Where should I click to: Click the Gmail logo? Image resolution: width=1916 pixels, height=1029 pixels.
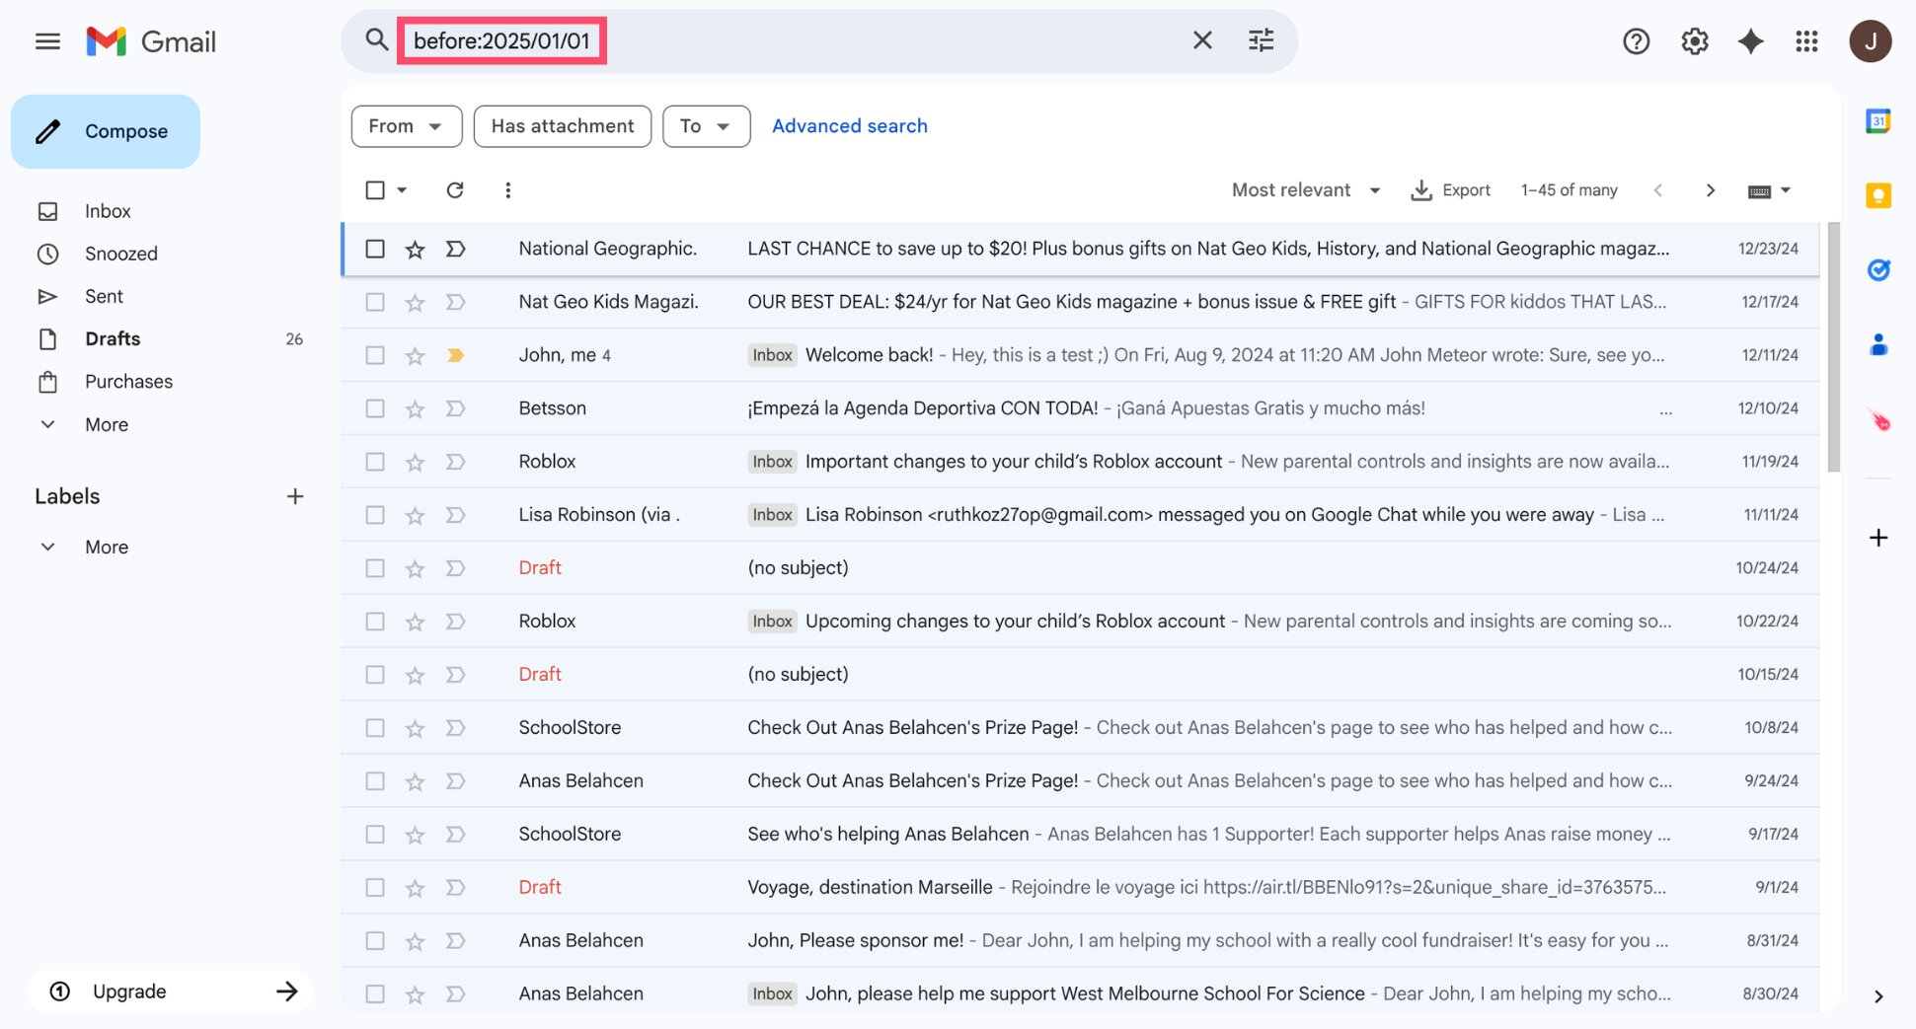(151, 41)
